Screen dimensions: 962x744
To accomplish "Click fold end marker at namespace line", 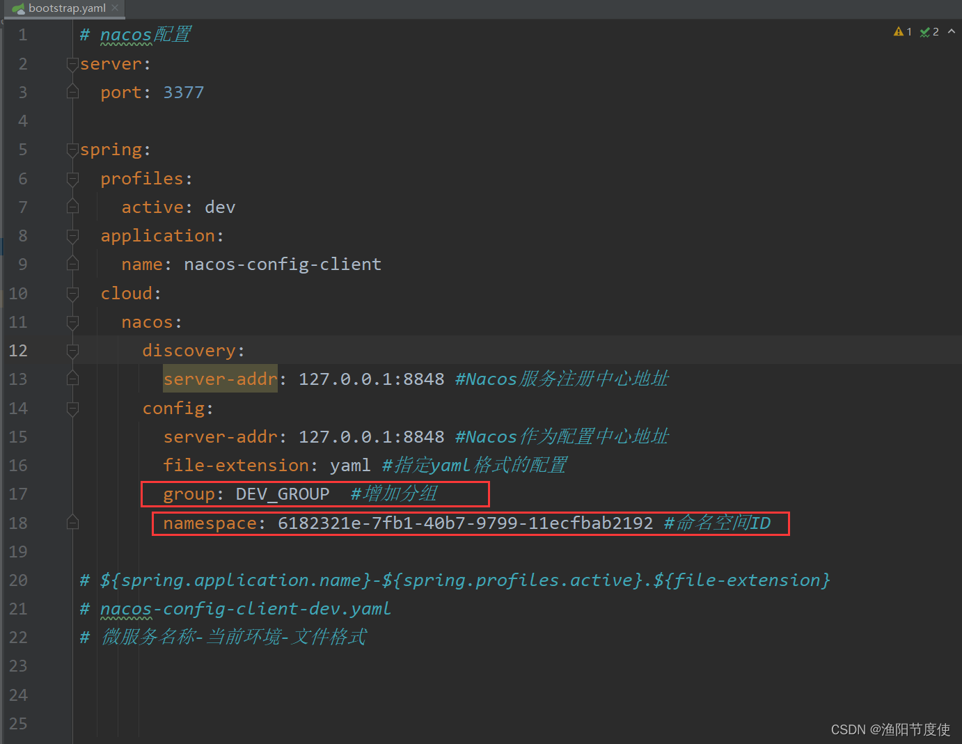I will pos(72,523).
